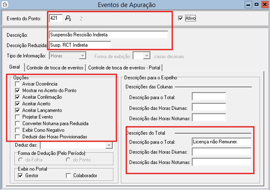Minimize the Eventos de Apuração window

point(248,4)
